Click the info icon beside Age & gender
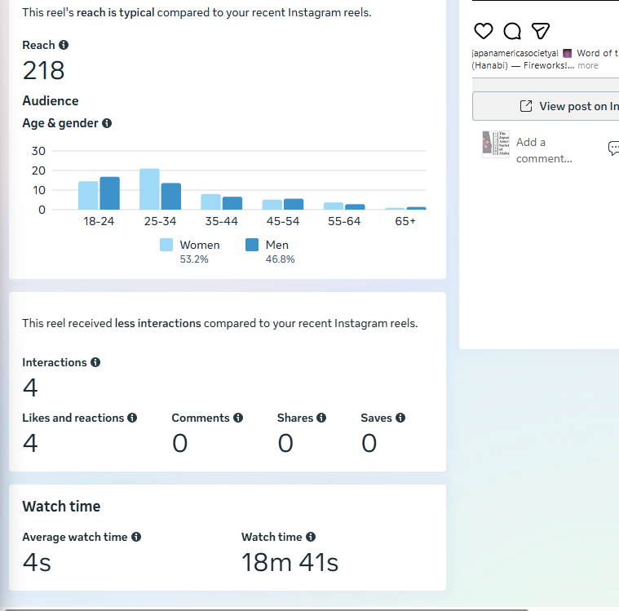619x611 pixels. point(107,124)
